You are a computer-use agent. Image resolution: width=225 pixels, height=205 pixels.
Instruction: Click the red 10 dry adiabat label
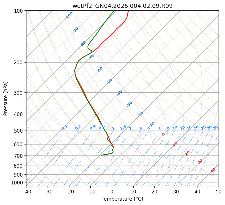coord(175,144)
